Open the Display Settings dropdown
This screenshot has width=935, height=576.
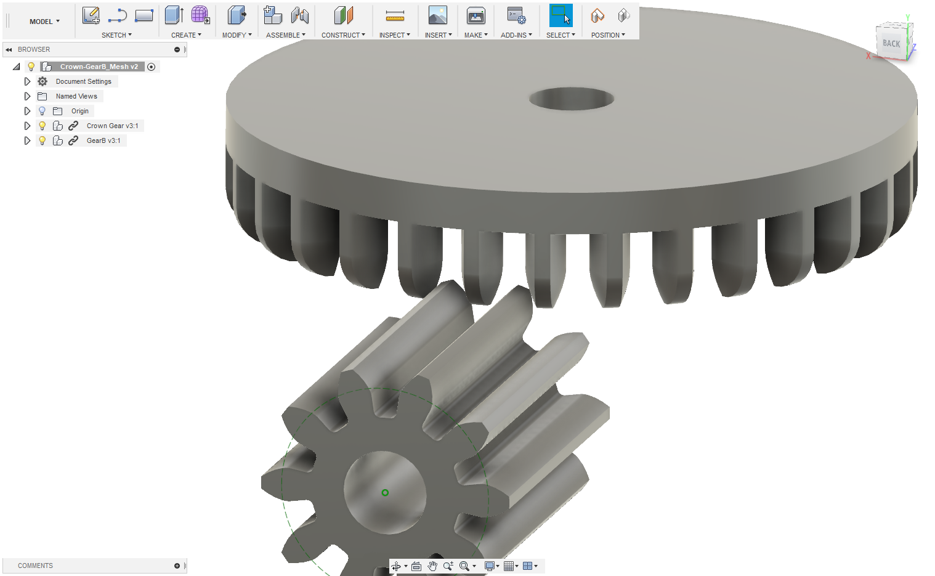(x=489, y=566)
